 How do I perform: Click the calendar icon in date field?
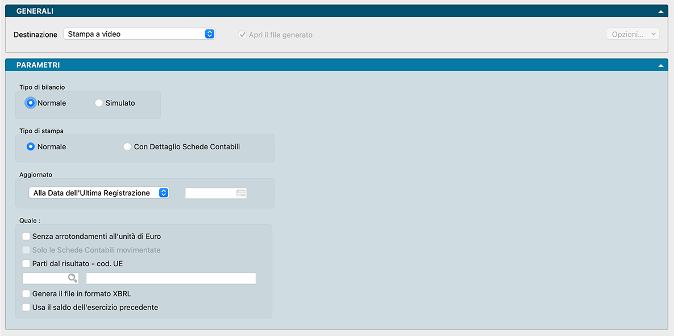[241, 194]
